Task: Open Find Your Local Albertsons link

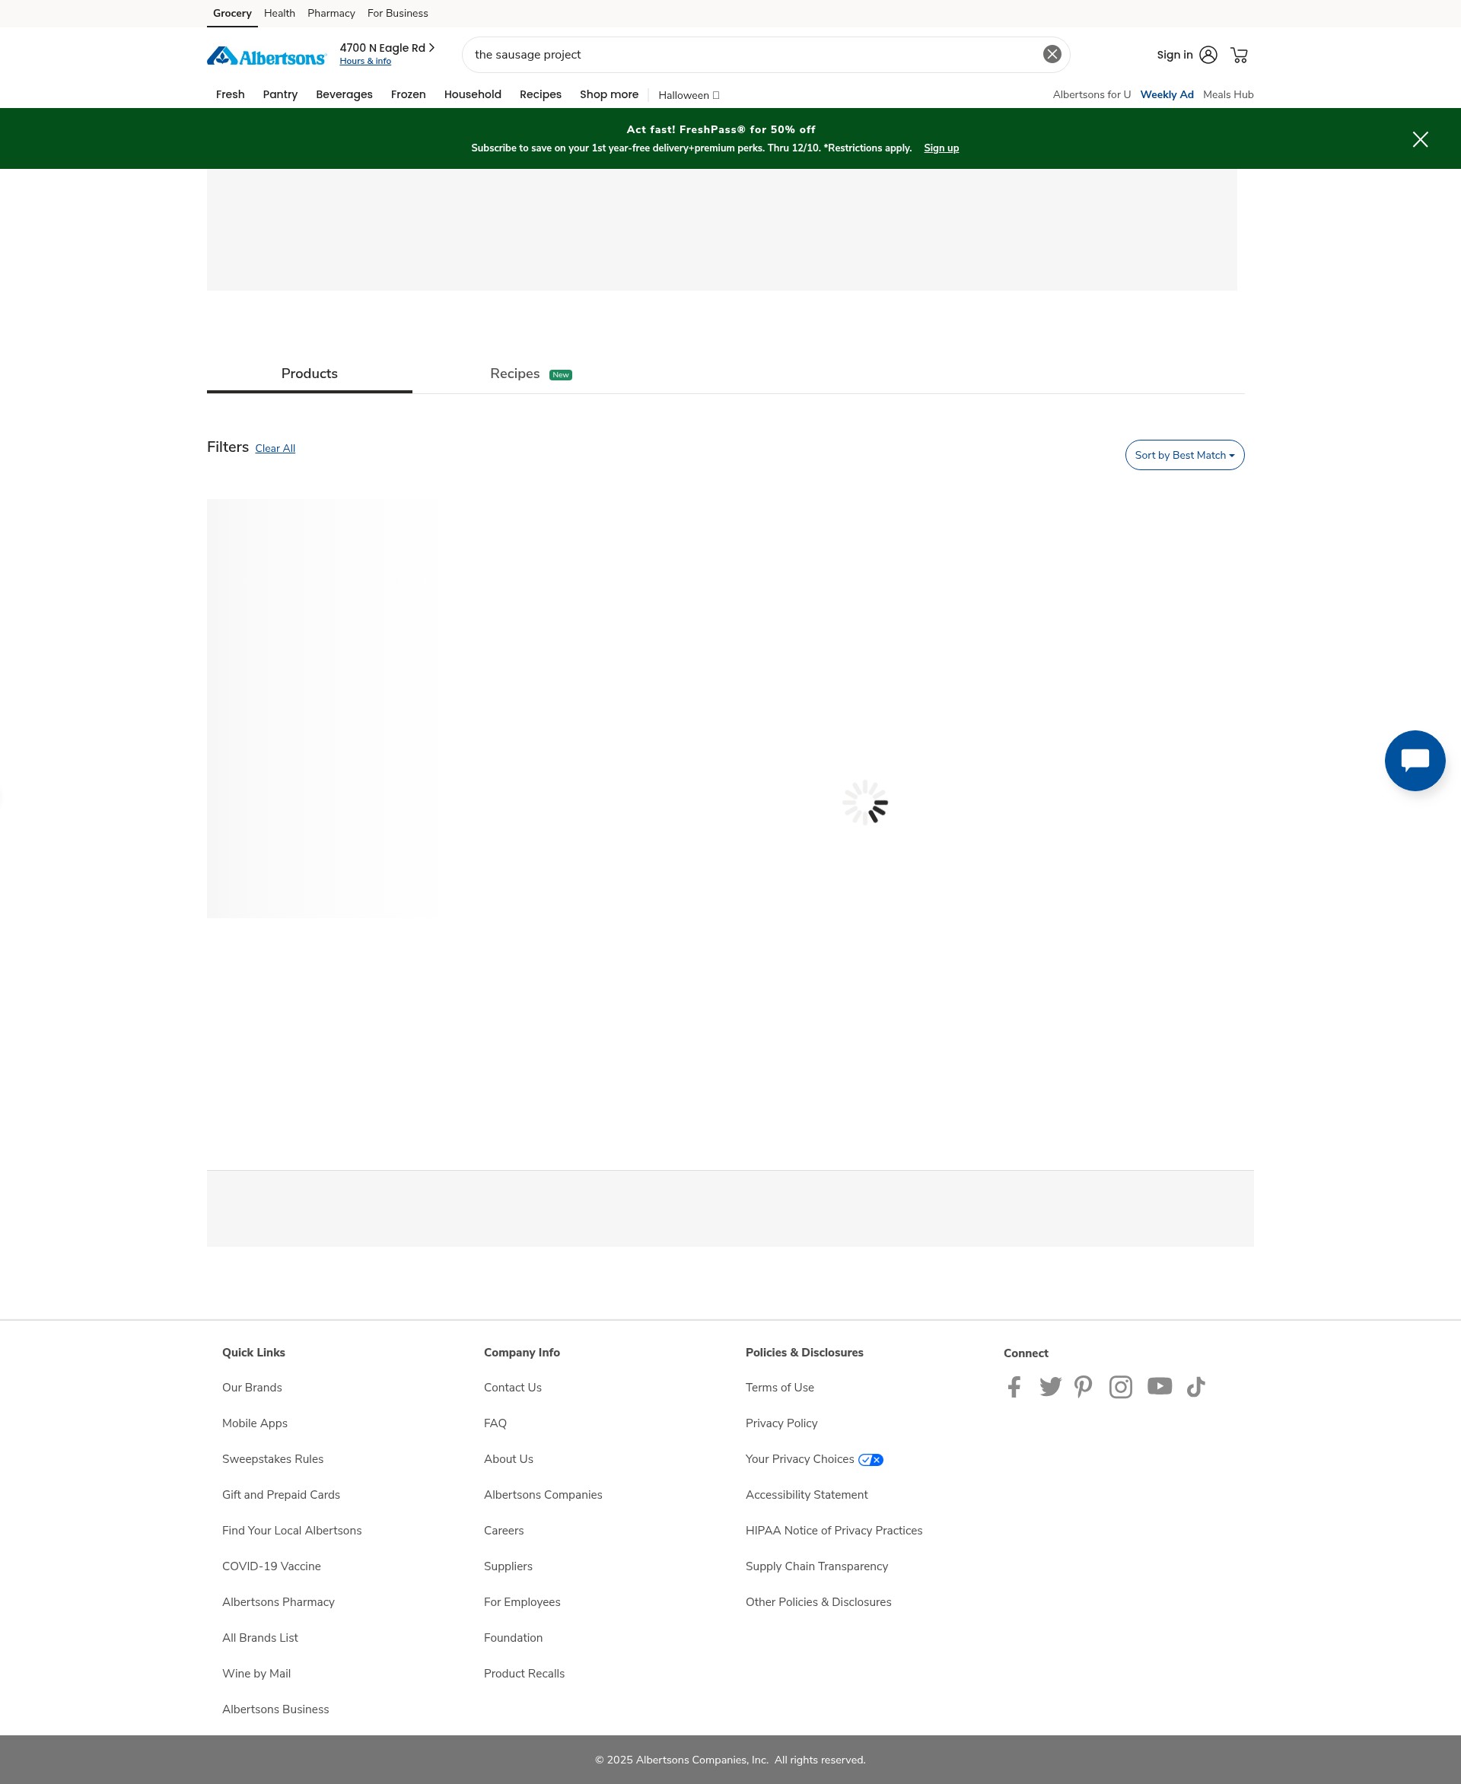Action: click(292, 1531)
